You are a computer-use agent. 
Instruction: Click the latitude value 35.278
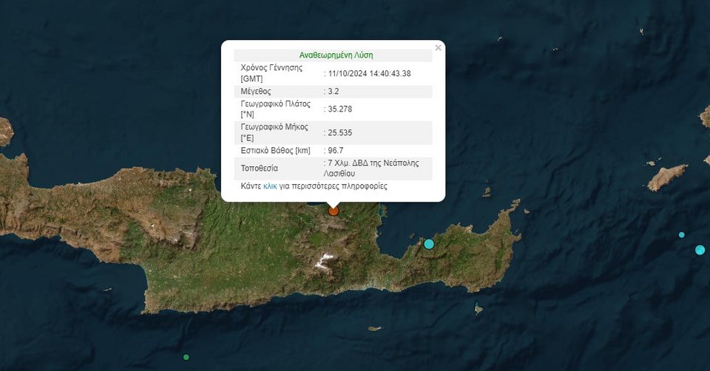point(340,109)
